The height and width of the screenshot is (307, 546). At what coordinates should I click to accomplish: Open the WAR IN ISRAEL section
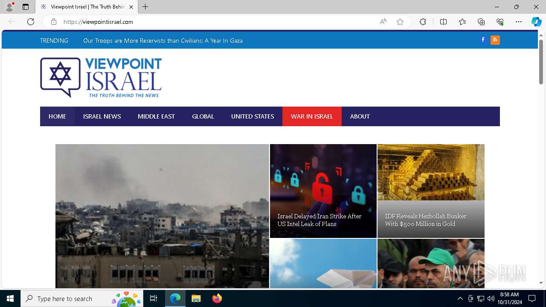click(312, 116)
